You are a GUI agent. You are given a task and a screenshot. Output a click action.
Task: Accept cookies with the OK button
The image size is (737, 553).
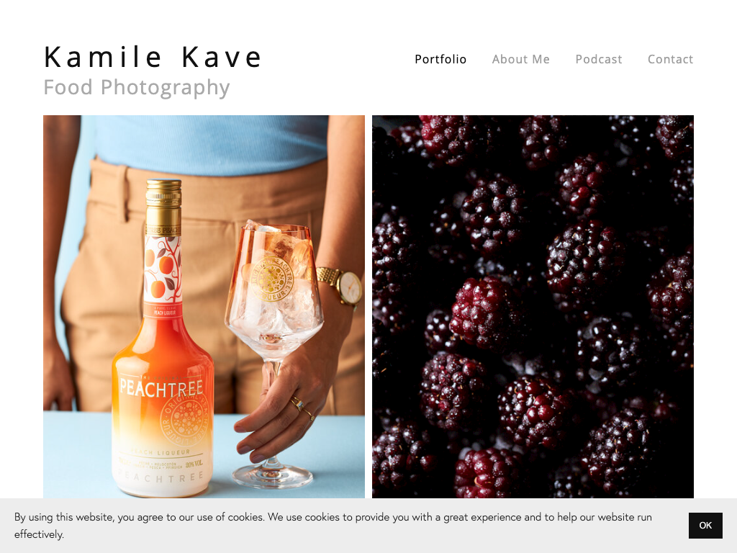tap(705, 525)
